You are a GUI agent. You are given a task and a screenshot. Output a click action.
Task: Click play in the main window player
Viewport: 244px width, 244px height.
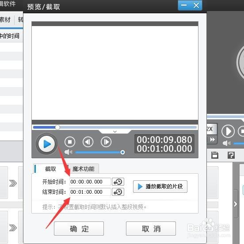point(228,131)
